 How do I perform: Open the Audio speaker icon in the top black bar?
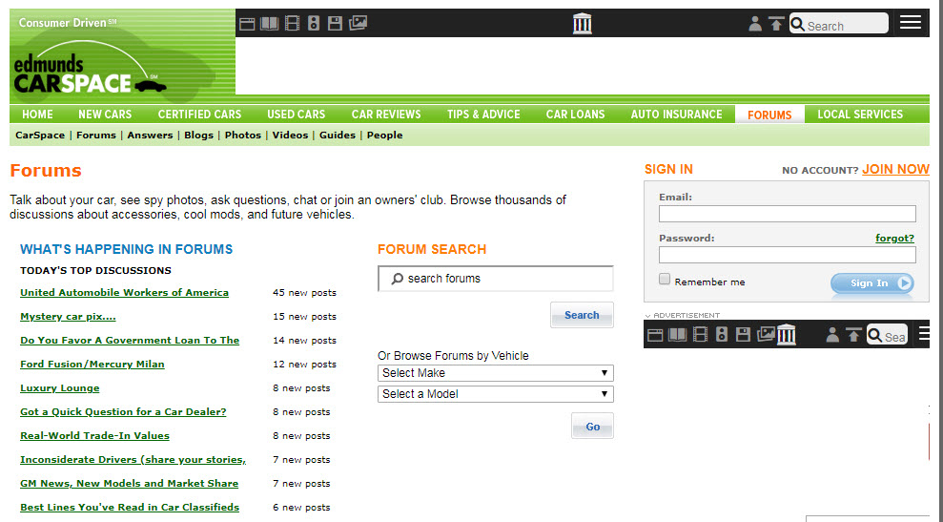(x=314, y=24)
